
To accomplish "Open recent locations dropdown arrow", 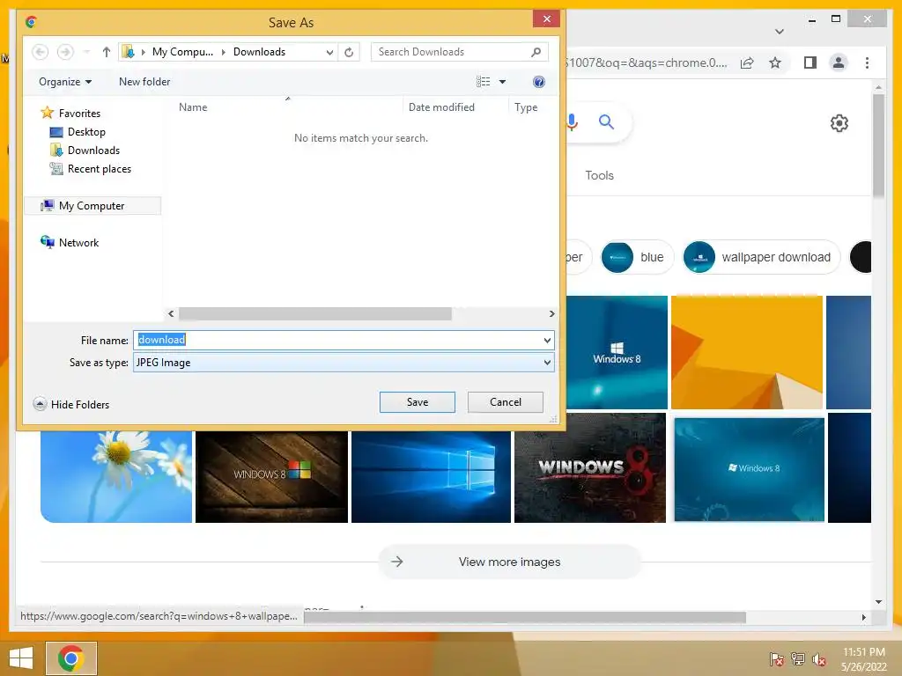I will pyautogui.click(x=86, y=52).
